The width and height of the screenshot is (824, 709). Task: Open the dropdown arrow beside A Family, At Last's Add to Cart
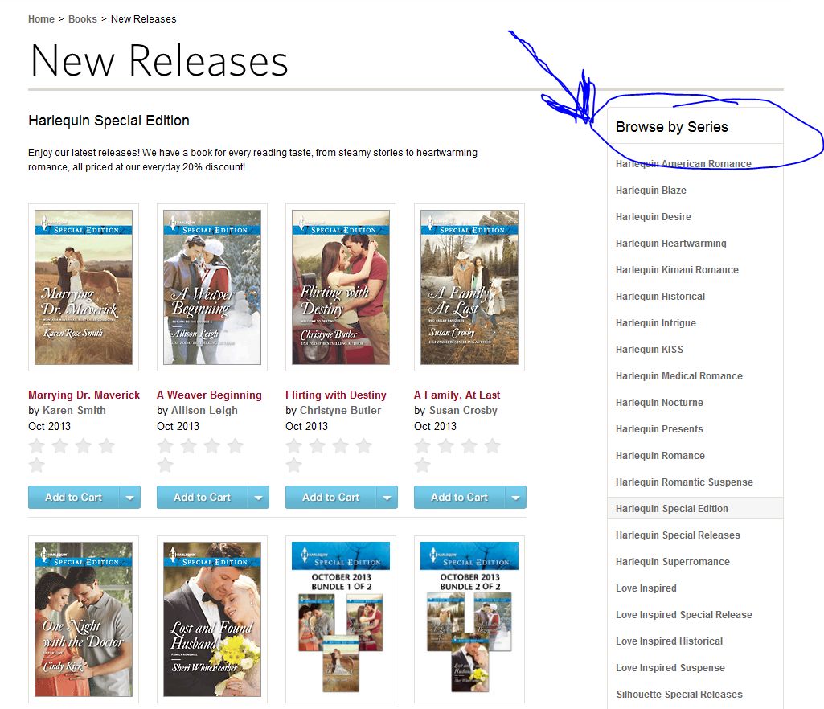(x=516, y=498)
